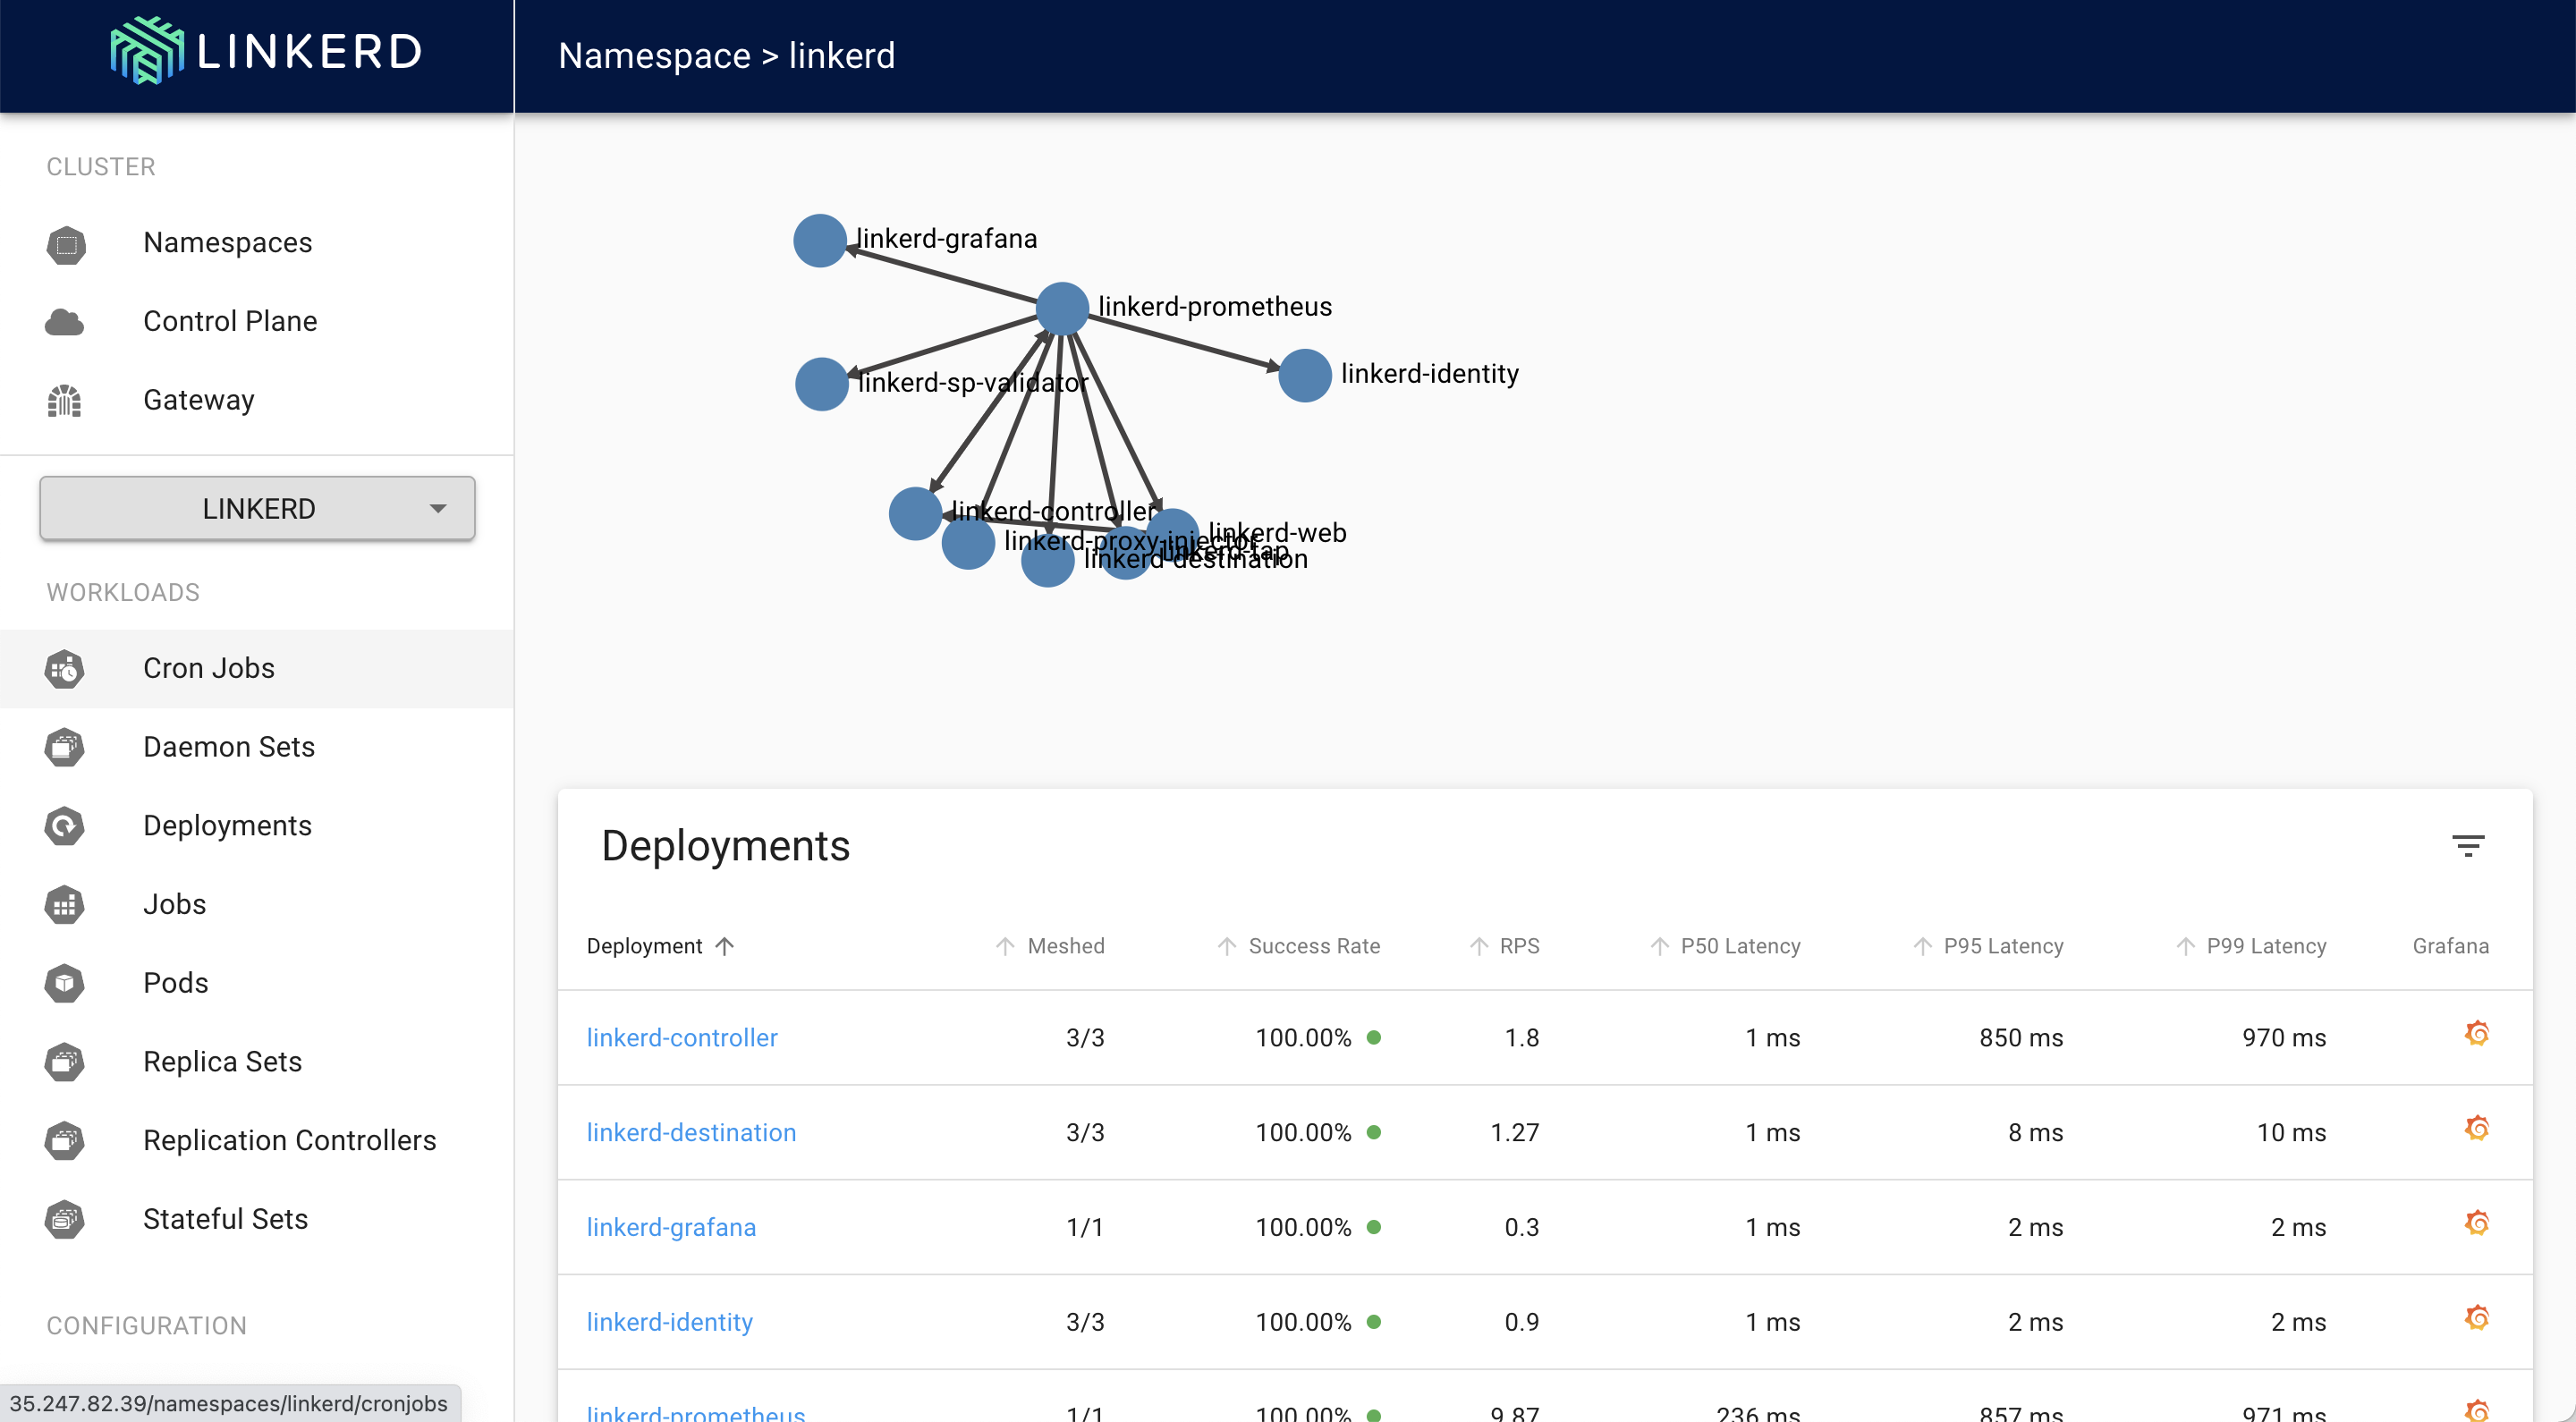Screen dimensions: 2576x1422
Task: Open the Deployments table filter icon
Action: (x=2468, y=846)
